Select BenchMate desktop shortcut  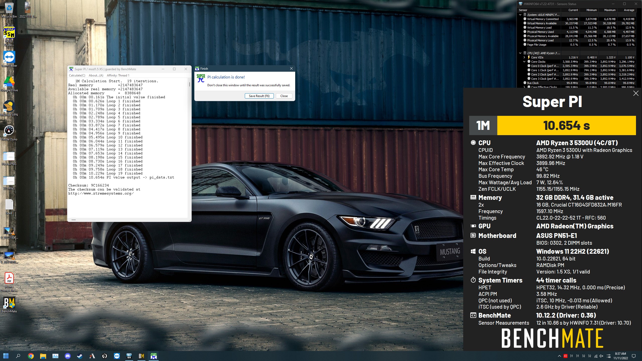(9, 305)
